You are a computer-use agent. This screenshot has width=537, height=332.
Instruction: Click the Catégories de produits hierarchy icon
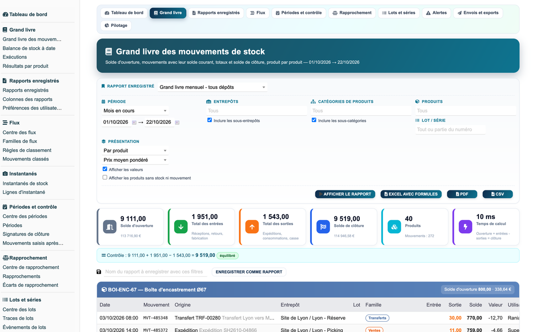[313, 102]
